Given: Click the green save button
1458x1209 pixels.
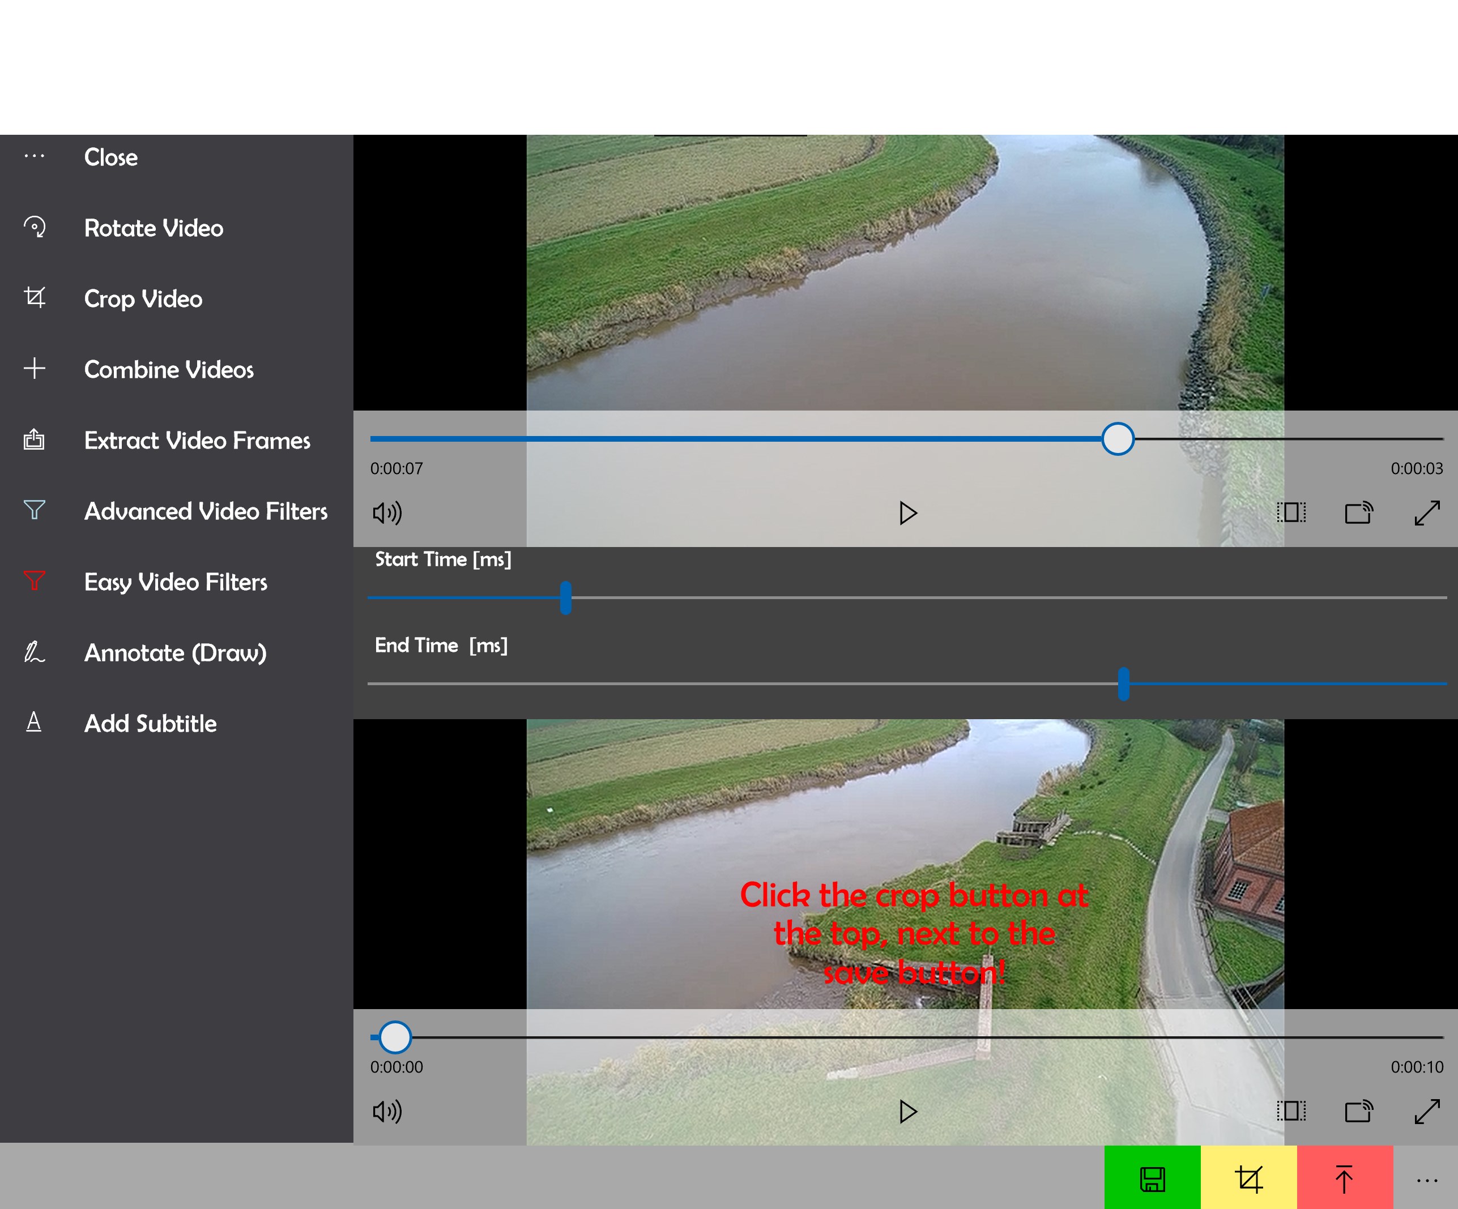Looking at the screenshot, I should (1152, 1178).
